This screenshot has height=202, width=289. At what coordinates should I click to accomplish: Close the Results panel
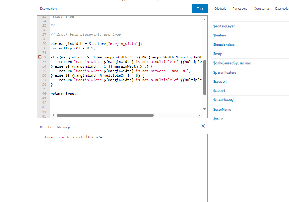click(203, 126)
